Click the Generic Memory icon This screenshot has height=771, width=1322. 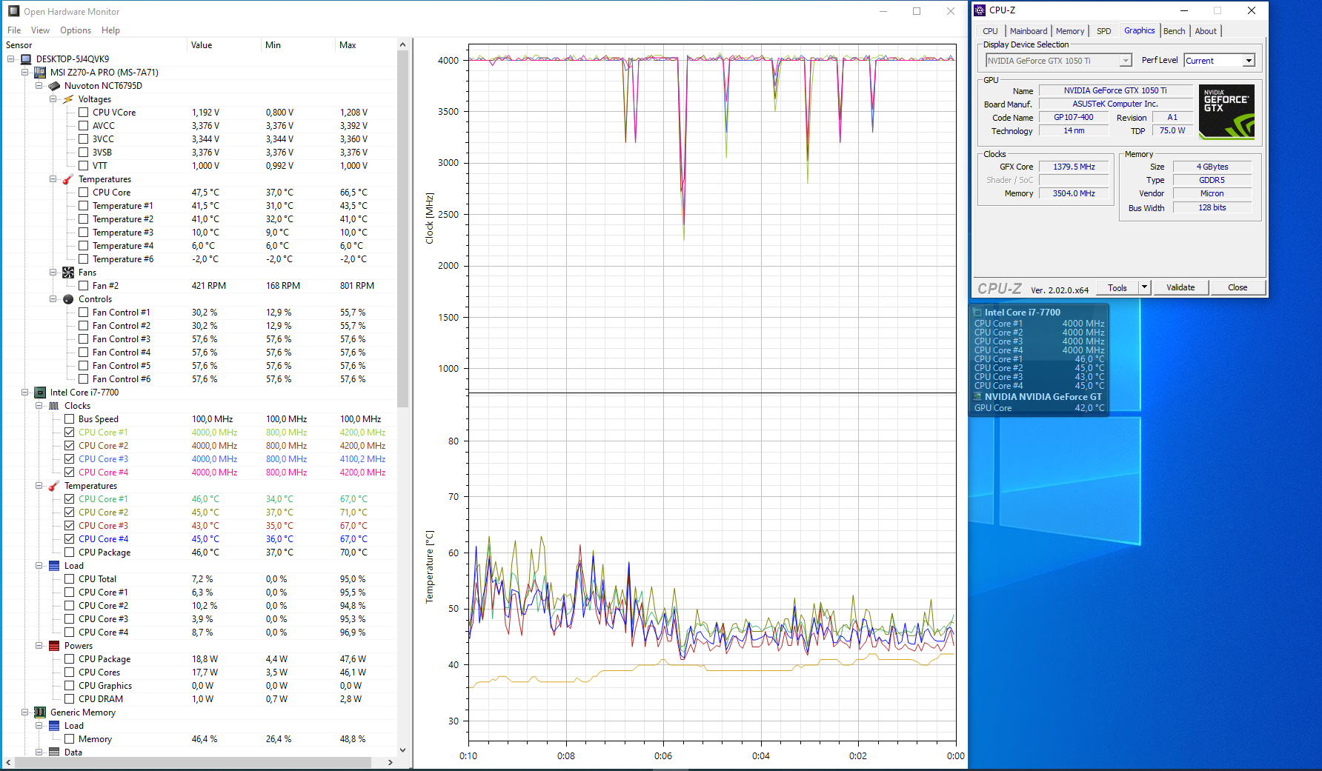(x=40, y=712)
